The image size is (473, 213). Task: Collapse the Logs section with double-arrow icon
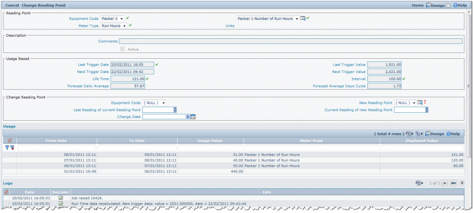pos(462,183)
